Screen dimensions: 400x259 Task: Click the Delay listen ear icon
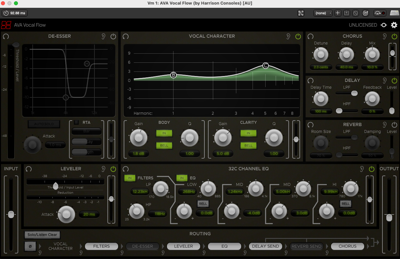coord(385,80)
